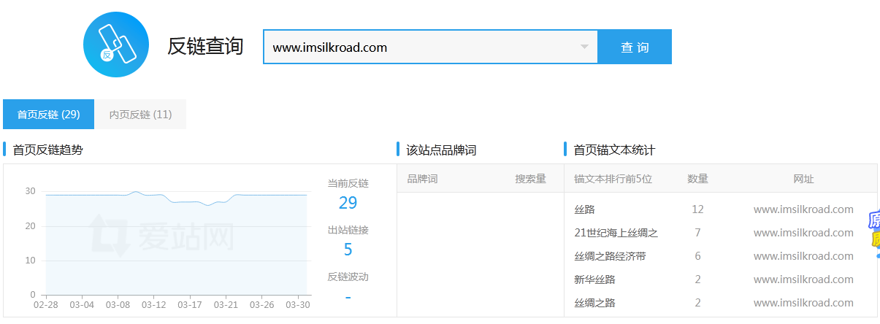Click the 数量 column header
The height and width of the screenshot is (324, 880).
pos(697,179)
